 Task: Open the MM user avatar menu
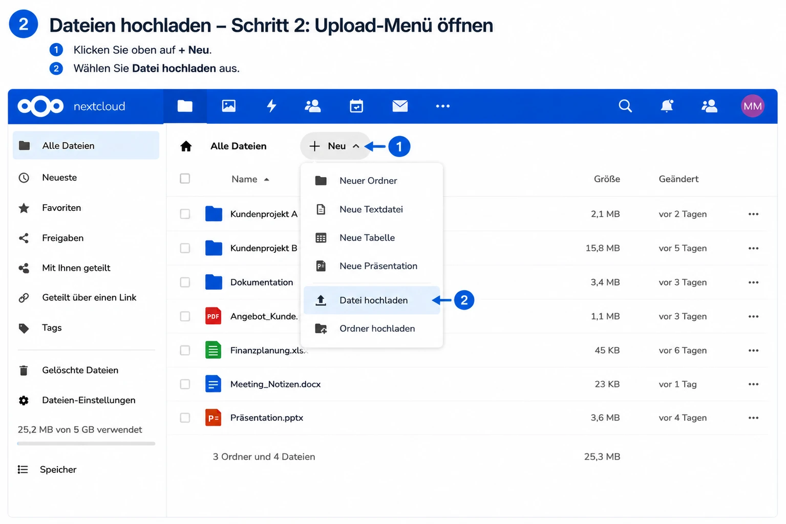tap(752, 106)
